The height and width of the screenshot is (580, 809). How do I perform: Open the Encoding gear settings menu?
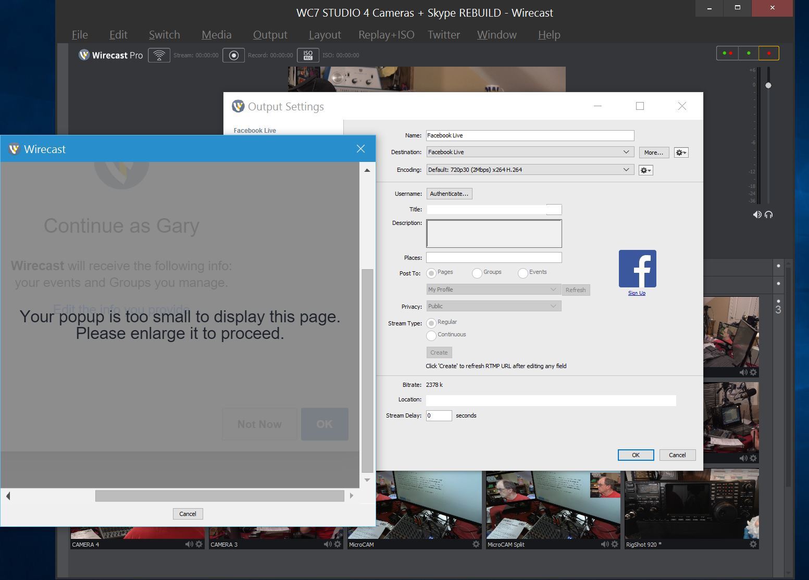pos(645,170)
